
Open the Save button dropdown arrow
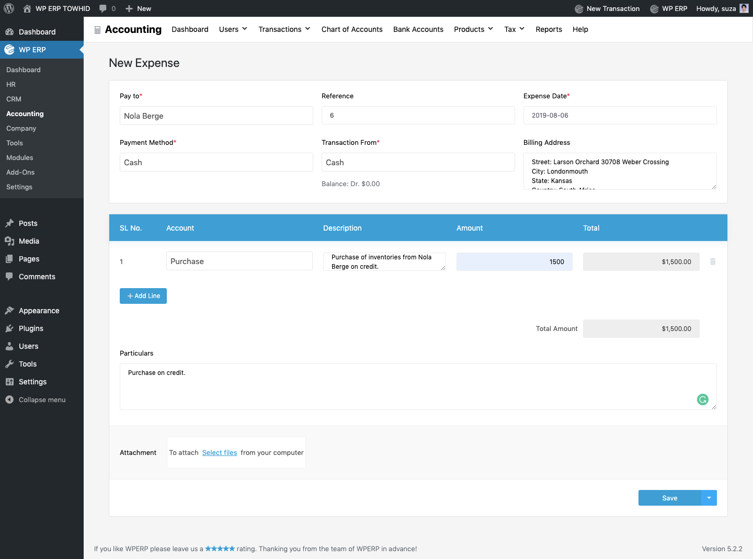[709, 498]
